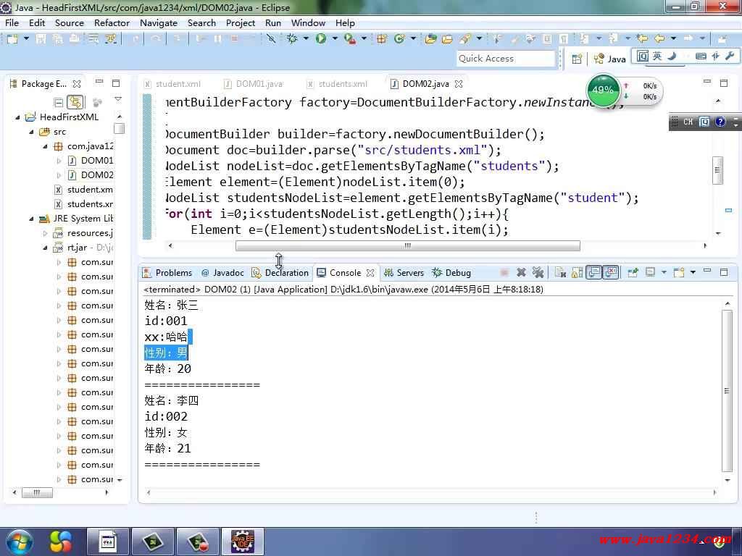Screen dimensions: 742x556
Task: Click the Open Task folder toolbar icon
Action: pyautogui.click(x=446, y=39)
